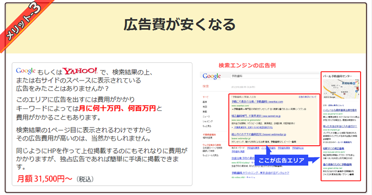
Task: Click the Google logo in the search screenshot
Action: pyautogui.click(x=212, y=76)
